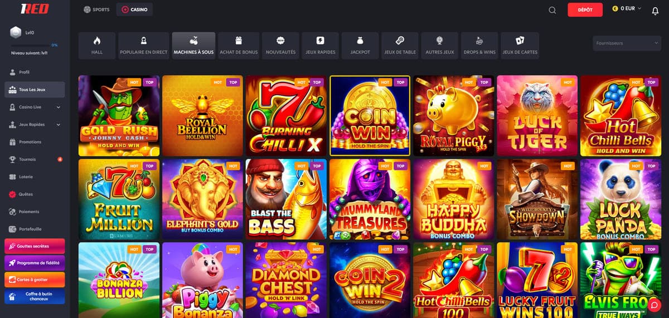Viewport: 669px width, 318px height.
Task: Click the euro coin balance icon
Action: [x=615, y=9]
